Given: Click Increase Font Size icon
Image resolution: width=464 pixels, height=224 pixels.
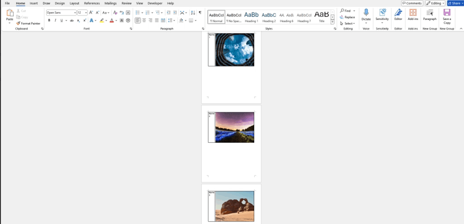Looking at the screenshot, I should [91, 12].
